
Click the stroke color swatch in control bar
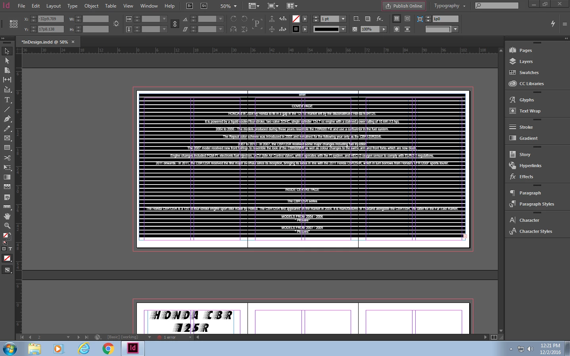[x=296, y=29]
